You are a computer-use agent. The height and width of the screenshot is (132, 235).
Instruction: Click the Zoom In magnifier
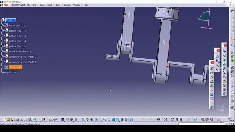(100, 120)
